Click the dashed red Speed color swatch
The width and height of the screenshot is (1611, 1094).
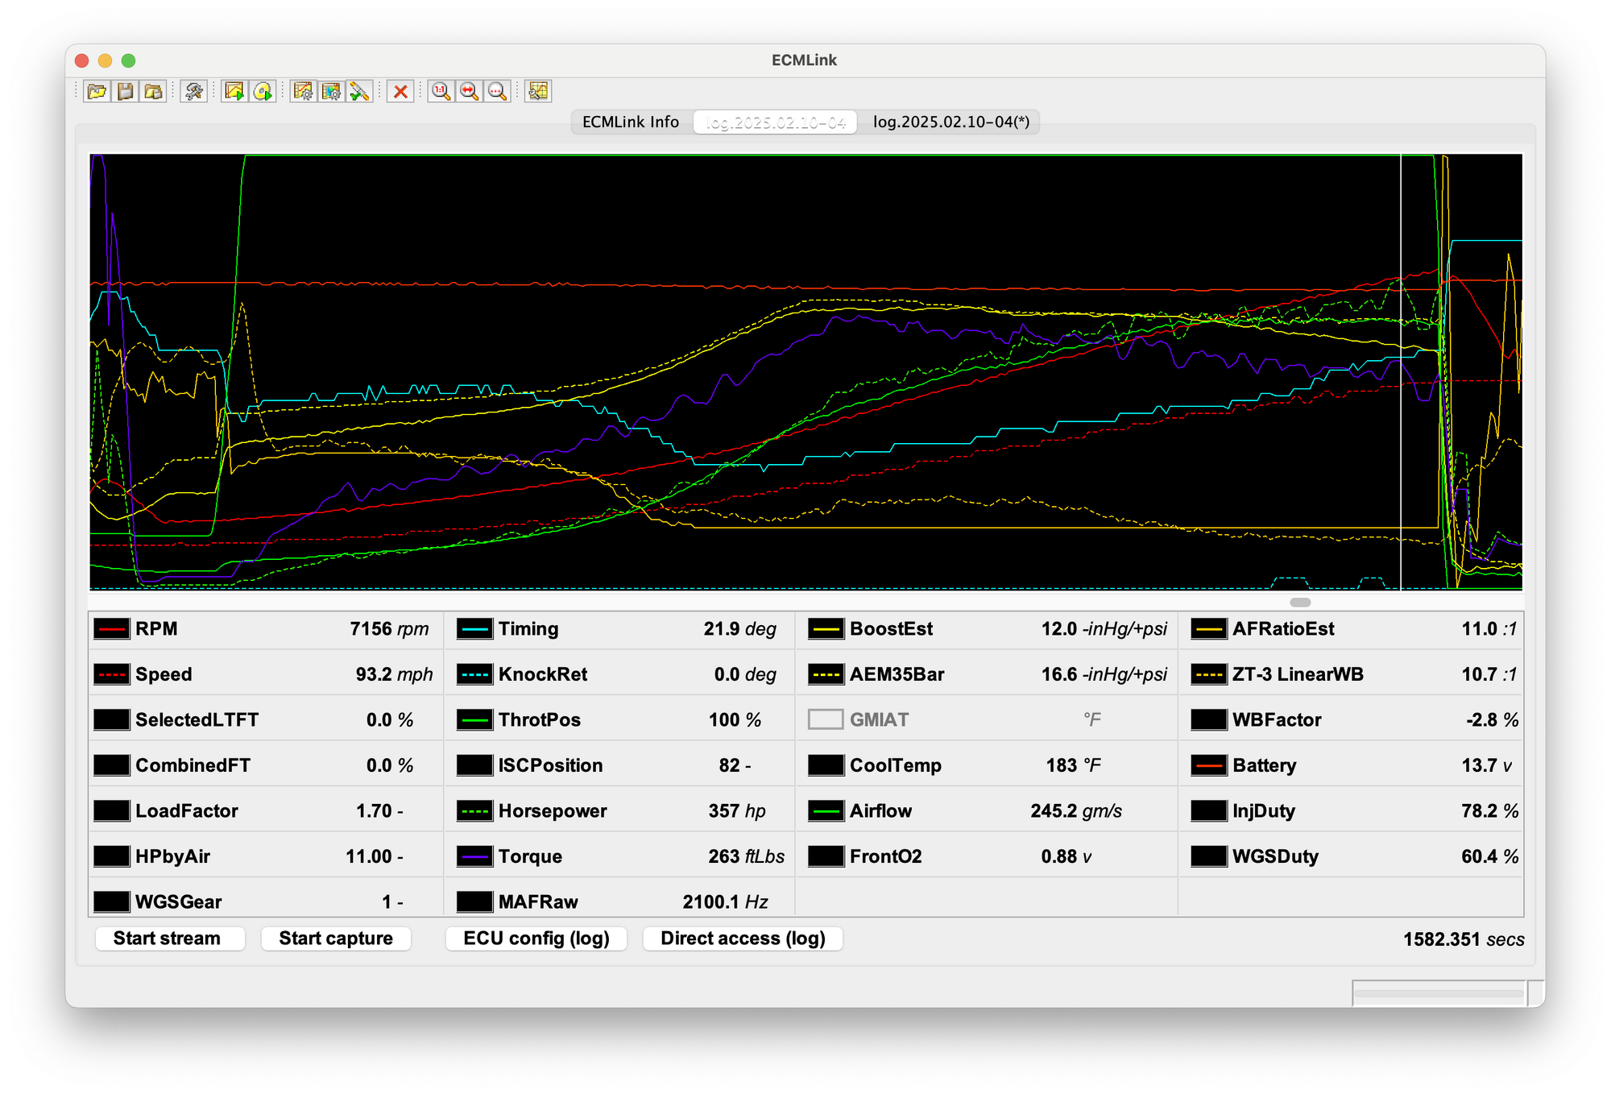111,674
